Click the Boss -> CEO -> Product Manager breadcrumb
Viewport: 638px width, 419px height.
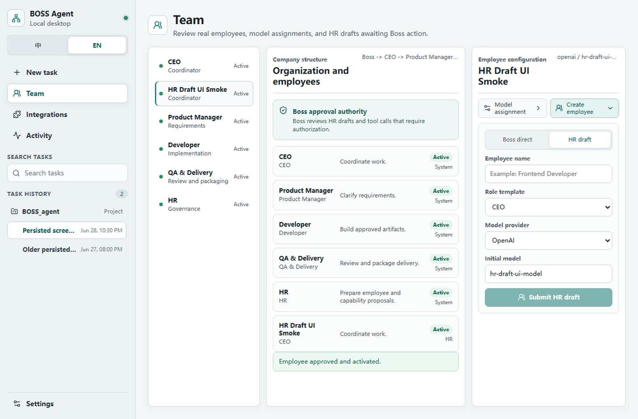[x=410, y=57]
